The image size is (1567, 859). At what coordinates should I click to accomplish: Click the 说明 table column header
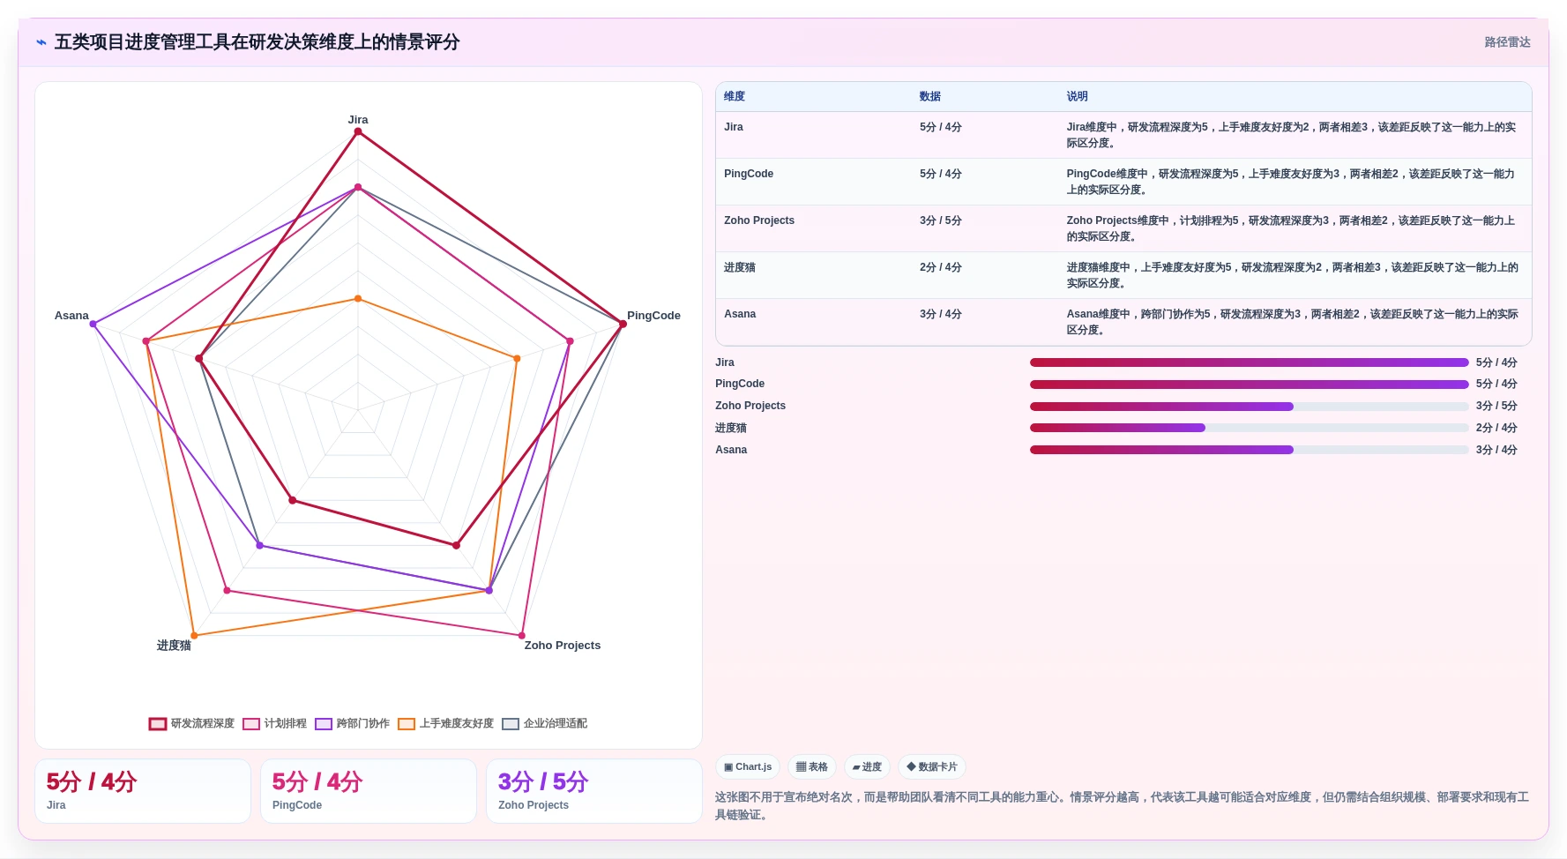[1077, 96]
